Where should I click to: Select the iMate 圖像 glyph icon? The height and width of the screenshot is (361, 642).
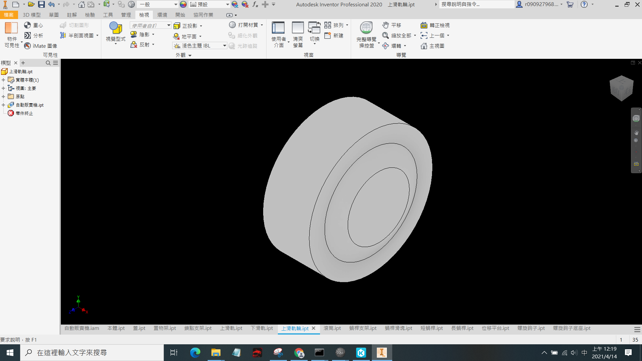click(27, 46)
